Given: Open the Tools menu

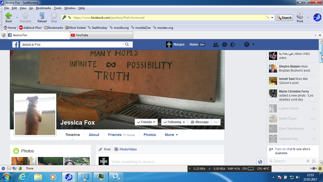Looking at the screenshot, I should [58, 8].
